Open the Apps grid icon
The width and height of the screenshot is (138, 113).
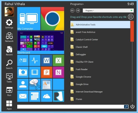coord(9,105)
